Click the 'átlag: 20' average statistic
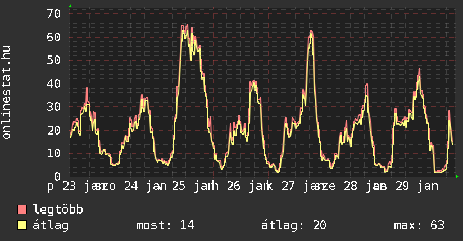The width and height of the screenshot is (463, 241). 293,225
